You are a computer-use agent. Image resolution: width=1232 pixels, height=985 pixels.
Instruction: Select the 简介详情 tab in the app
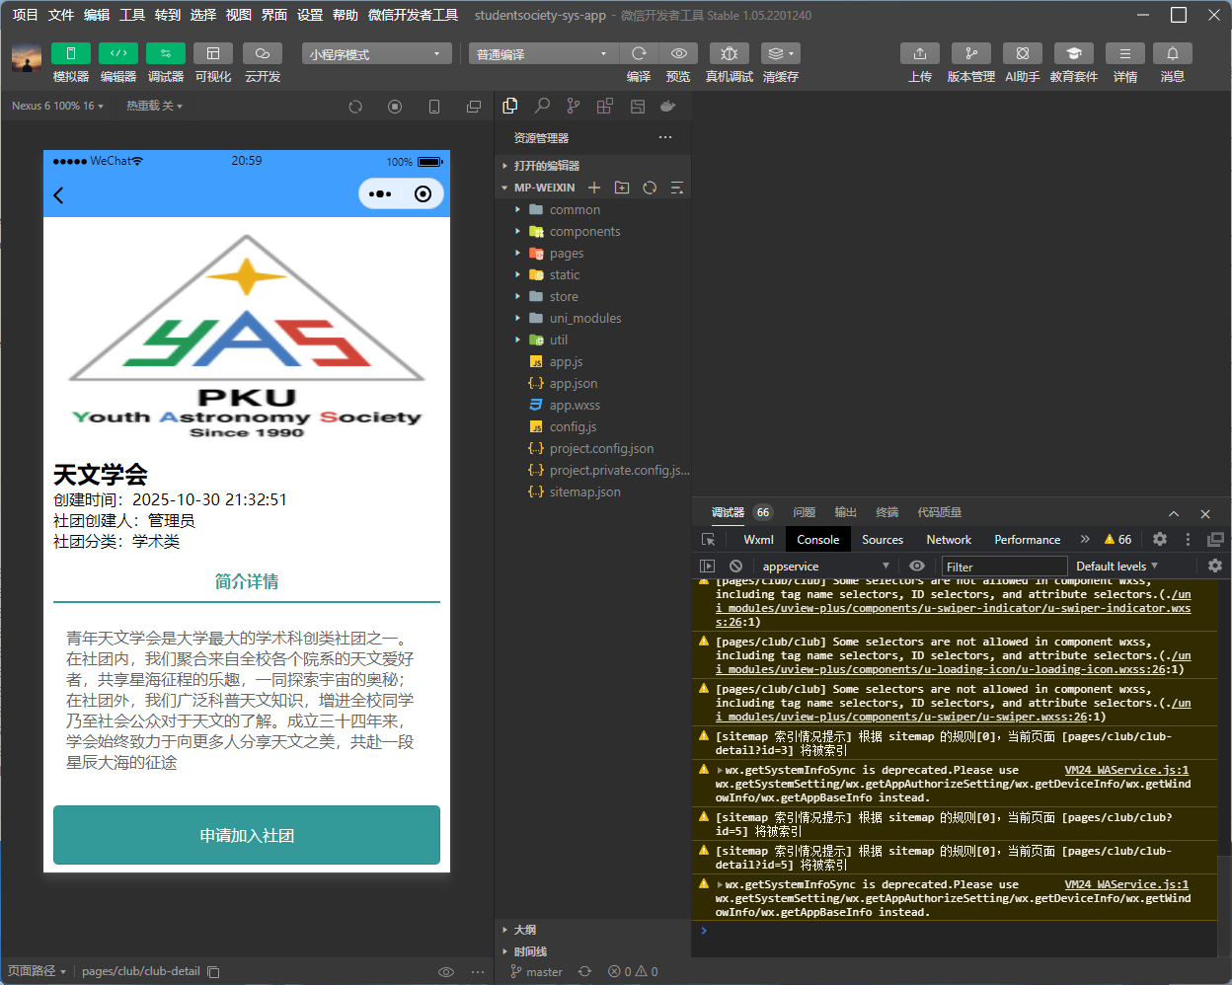247,581
